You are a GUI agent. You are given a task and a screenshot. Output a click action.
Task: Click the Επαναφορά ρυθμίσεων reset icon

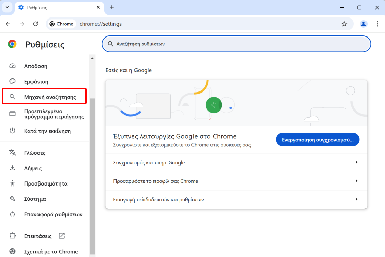[12, 214]
